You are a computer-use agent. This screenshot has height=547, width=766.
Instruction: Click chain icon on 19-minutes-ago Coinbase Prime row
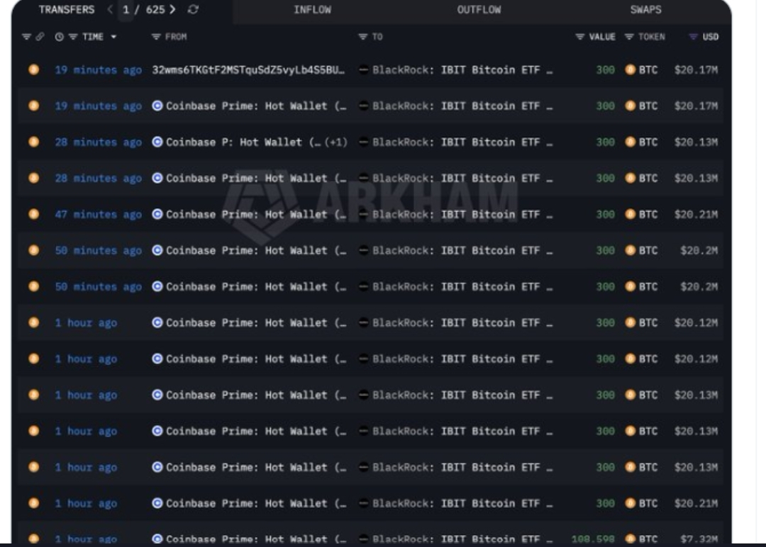[x=34, y=106]
